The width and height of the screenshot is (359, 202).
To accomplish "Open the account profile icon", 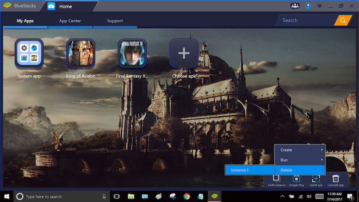I will tap(308, 6).
